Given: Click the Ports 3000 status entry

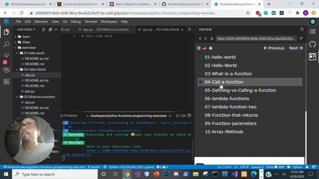Looking at the screenshot, I should pyautogui.click(x=275, y=167).
